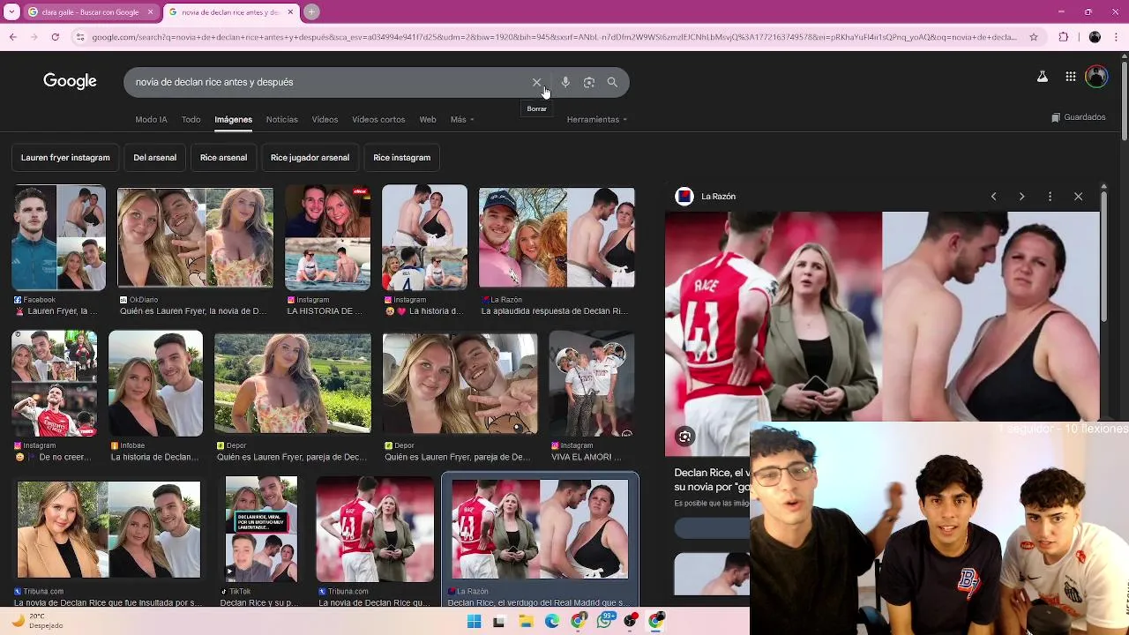
Task: Open Search Labs flask icon
Action: (x=1043, y=77)
